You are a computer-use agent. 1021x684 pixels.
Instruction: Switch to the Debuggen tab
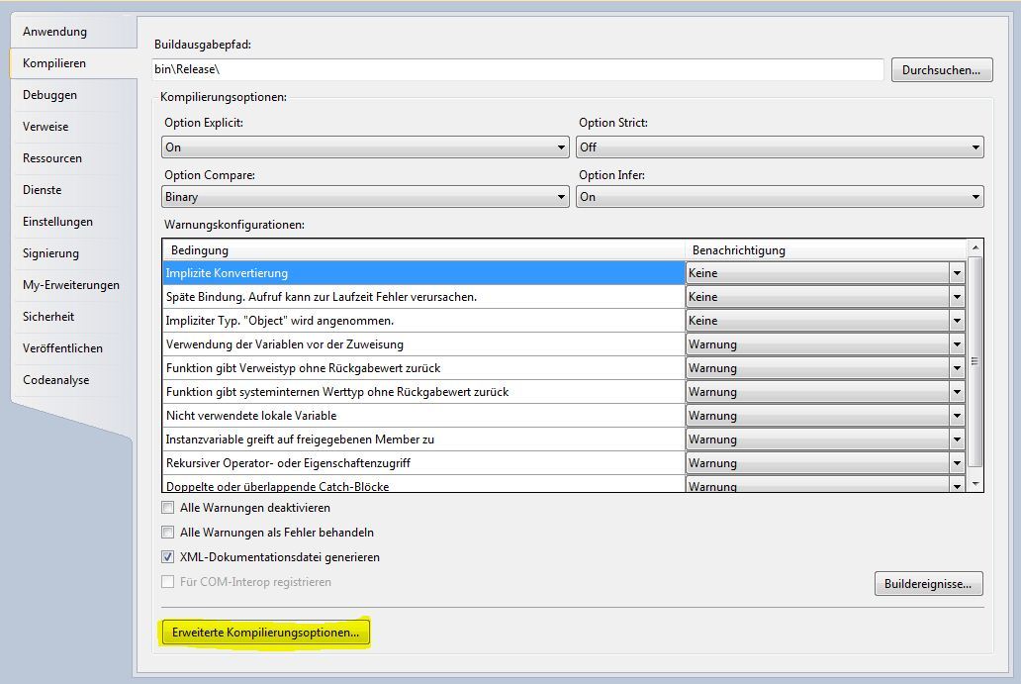point(50,95)
